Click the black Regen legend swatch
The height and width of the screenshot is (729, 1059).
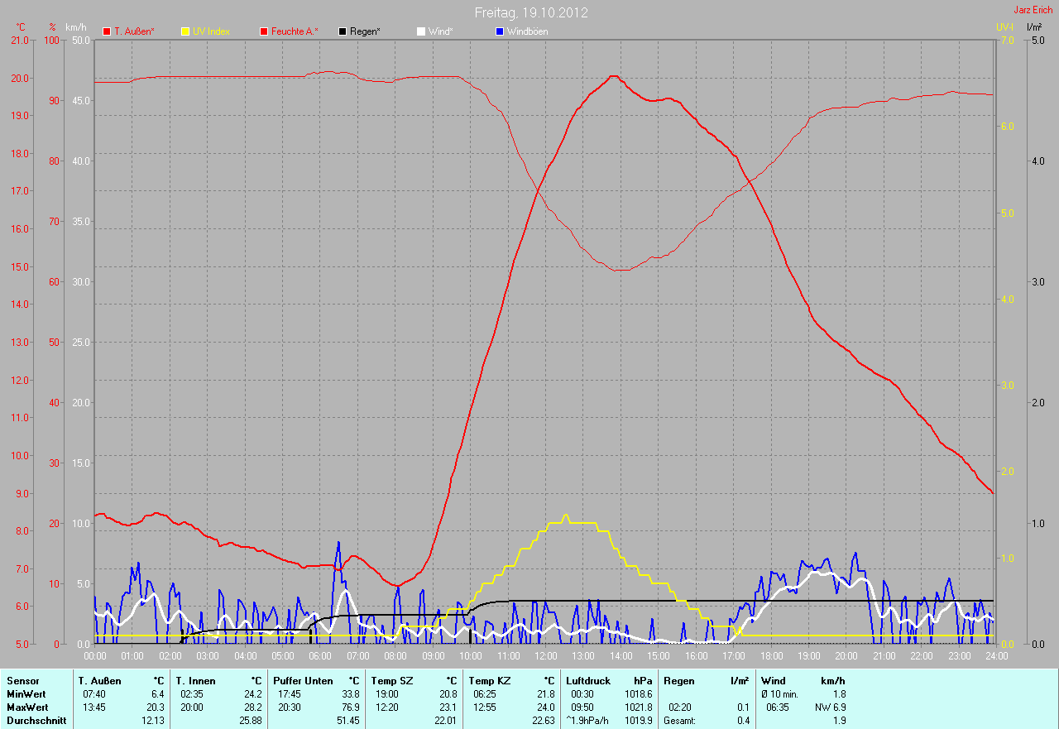[343, 31]
